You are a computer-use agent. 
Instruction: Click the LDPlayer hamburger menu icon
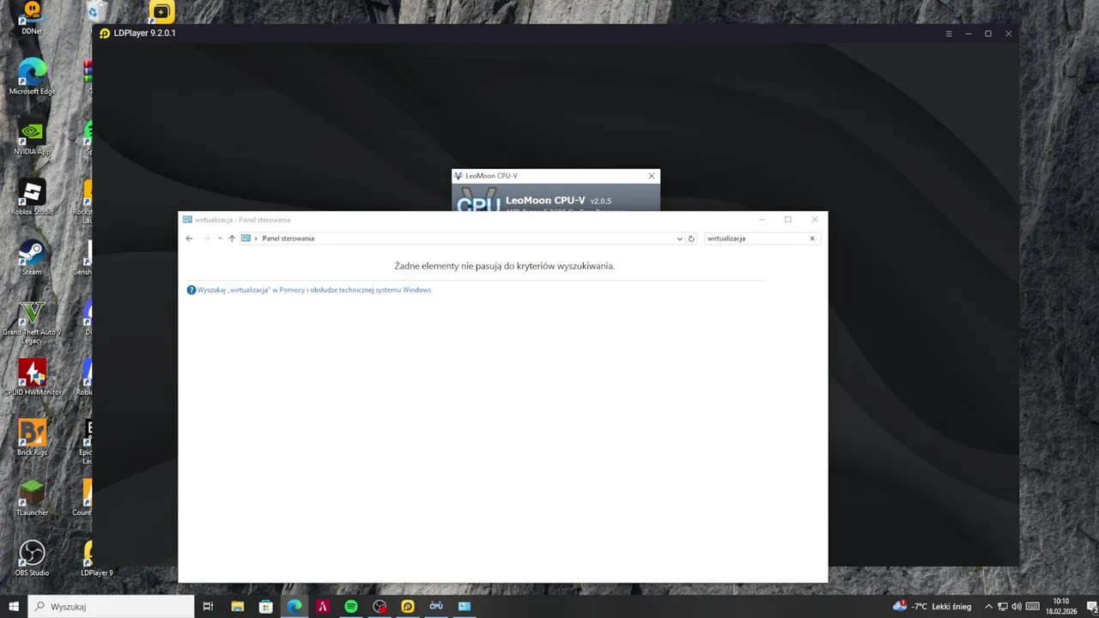click(949, 33)
